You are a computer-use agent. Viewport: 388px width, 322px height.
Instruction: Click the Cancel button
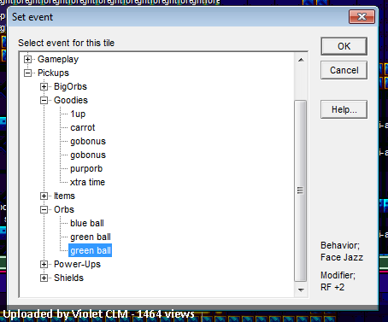(x=344, y=70)
